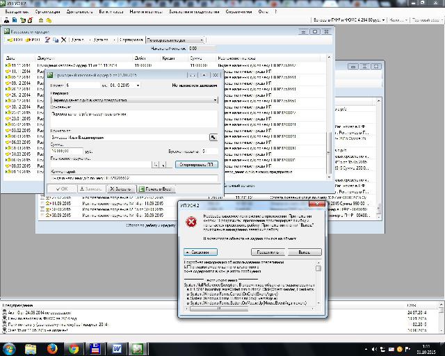Image resolution: width=445 pixels, height=356 pixels.
Task: Open File Explorer from the taskbar
Action: (31, 349)
